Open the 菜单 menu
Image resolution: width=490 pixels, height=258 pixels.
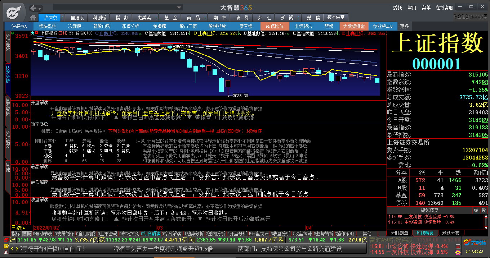click(426, 8)
